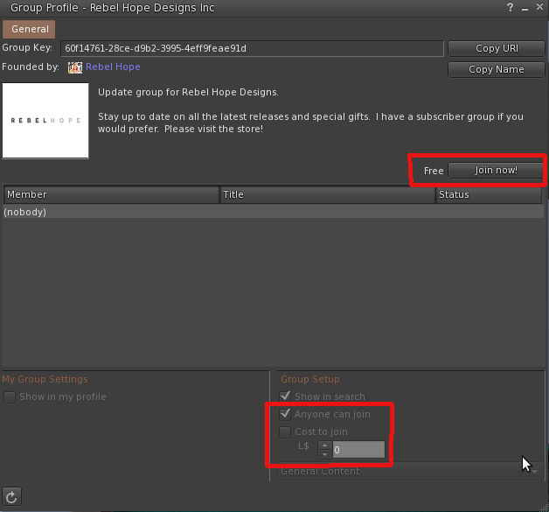Screen dimensions: 549x512
Task: Sort list by Title column header
Action: click(x=328, y=194)
